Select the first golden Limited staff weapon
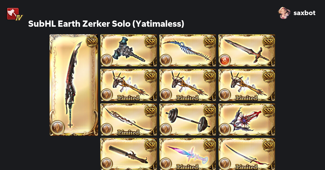325x170 pixels. tap(129, 85)
